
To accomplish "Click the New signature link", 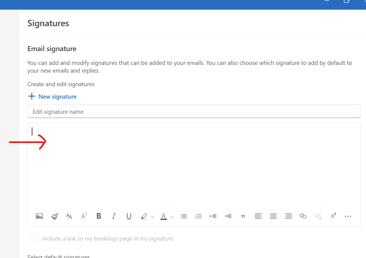I will tap(57, 97).
